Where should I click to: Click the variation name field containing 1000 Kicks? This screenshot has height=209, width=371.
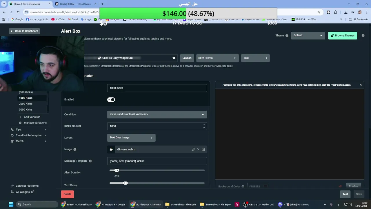pos(157,88)
